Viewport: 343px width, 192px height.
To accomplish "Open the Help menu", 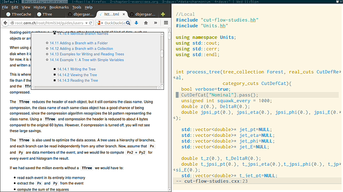I will point(88,7).
